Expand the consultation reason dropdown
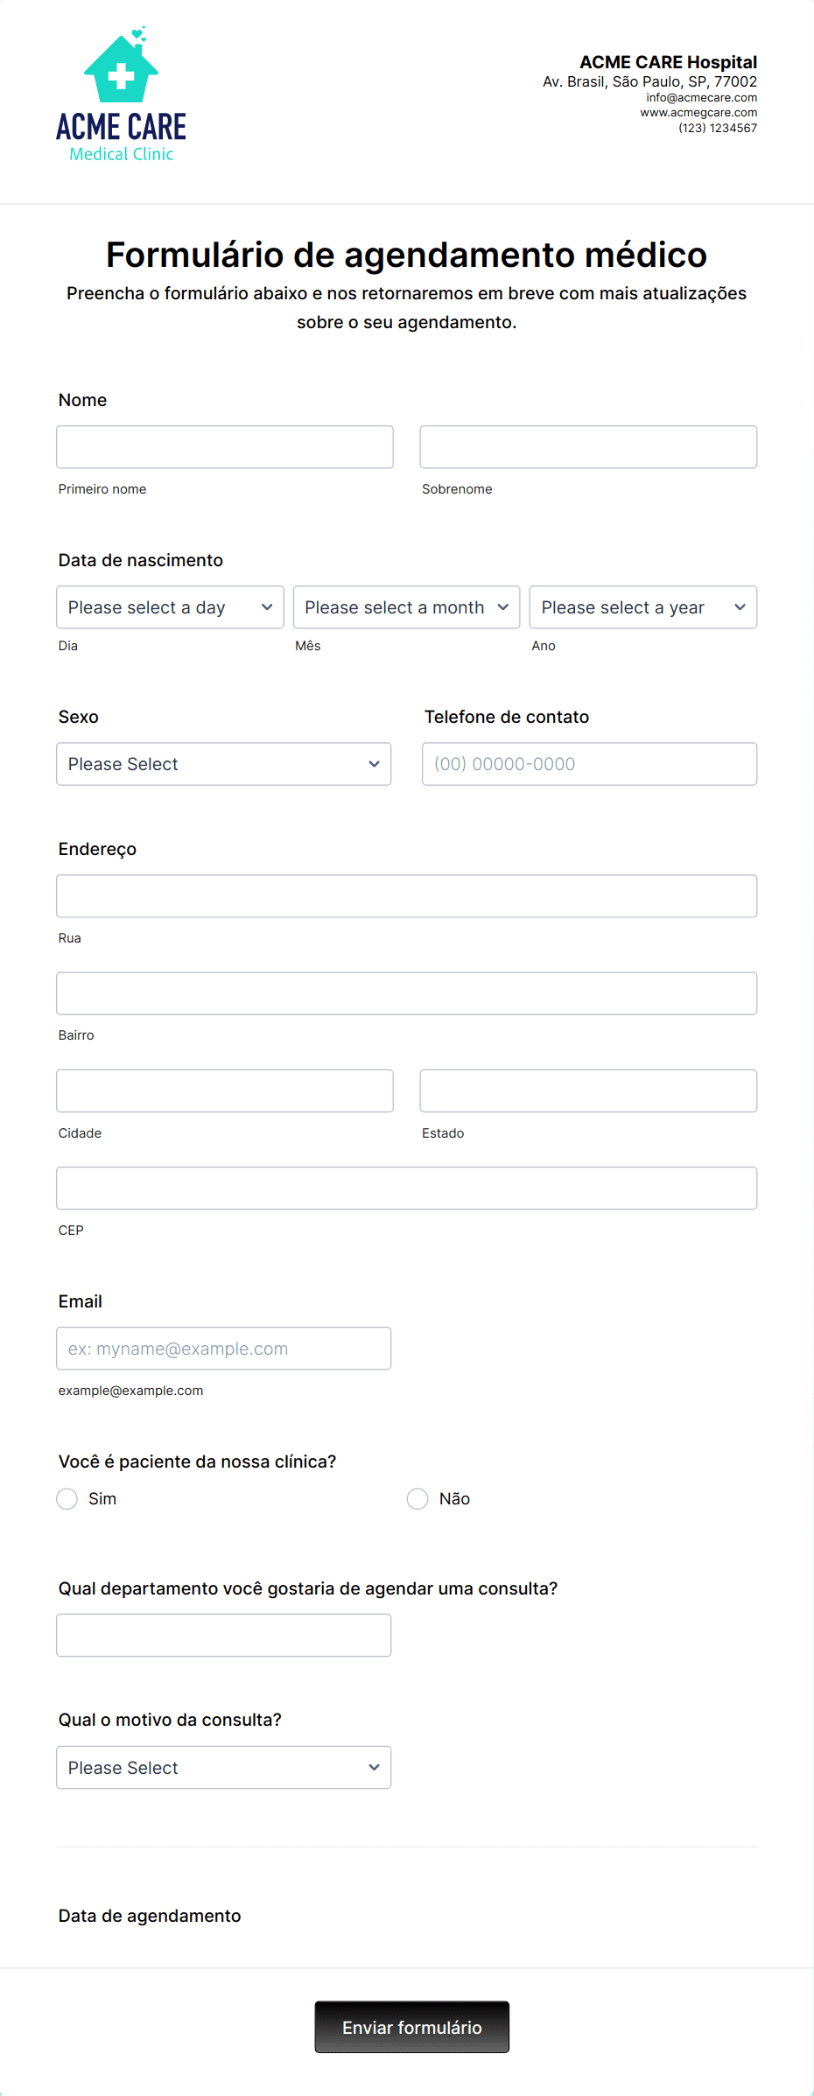 pos(224,1768)
